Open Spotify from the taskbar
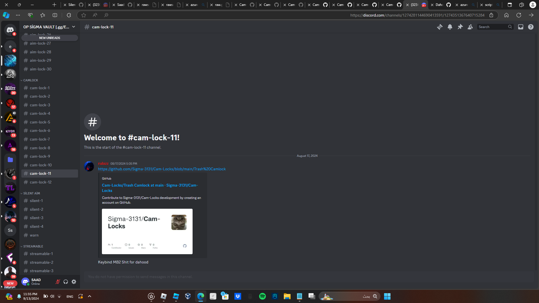The image size is (539, 303). tap(262, 296)
